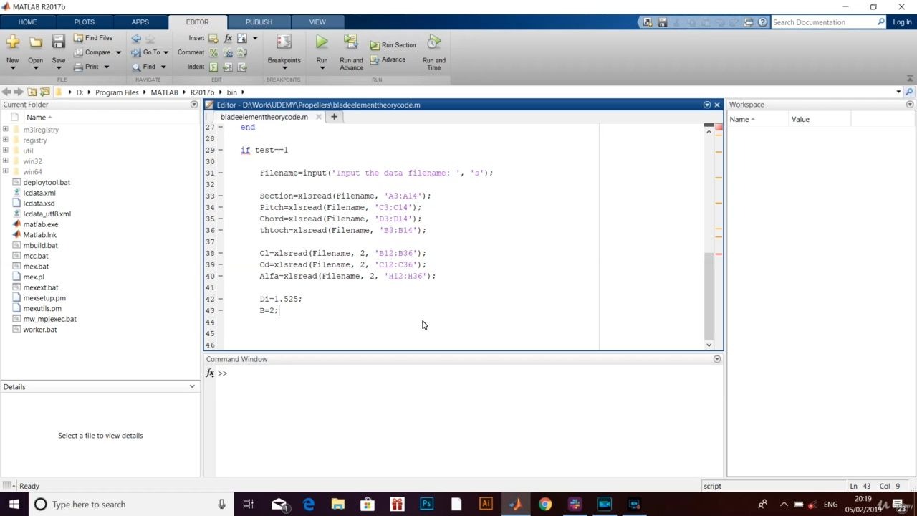Click the address bar search icon

click(910, 92)
